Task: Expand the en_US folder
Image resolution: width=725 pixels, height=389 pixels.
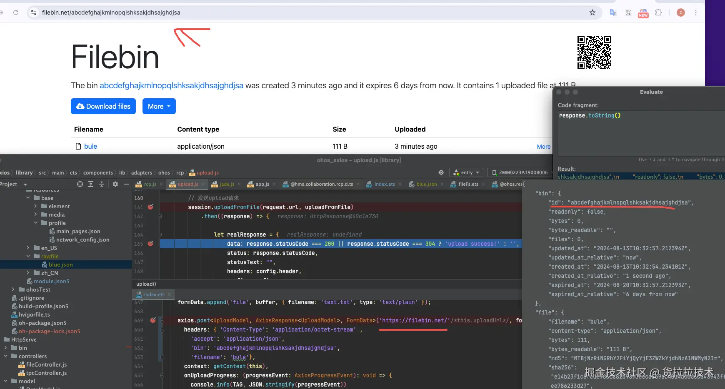Action: 28,248
